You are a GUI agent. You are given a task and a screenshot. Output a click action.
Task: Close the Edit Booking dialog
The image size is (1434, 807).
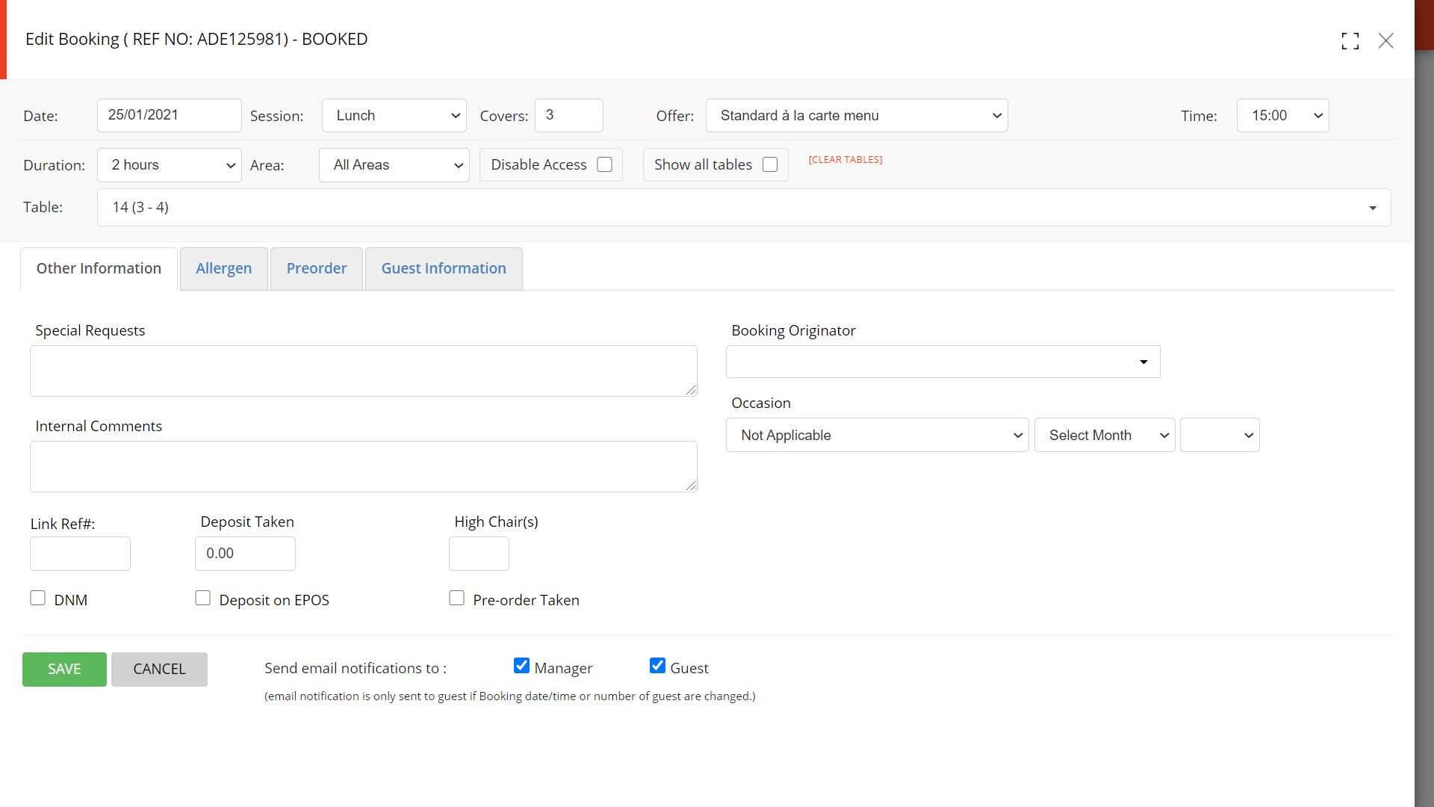[1386, 41]
